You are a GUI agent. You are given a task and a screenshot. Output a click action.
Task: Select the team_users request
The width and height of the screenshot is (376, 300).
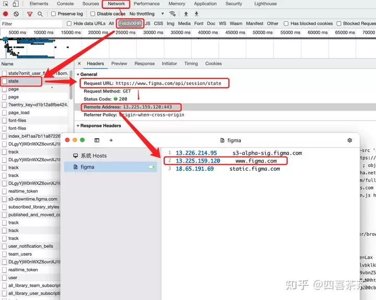point(20,254)
